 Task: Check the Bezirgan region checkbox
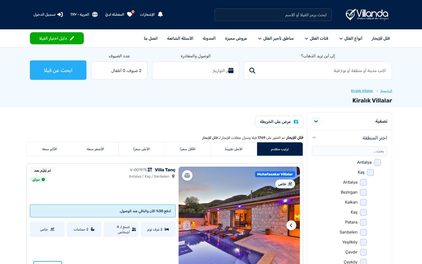click(363, 192)
